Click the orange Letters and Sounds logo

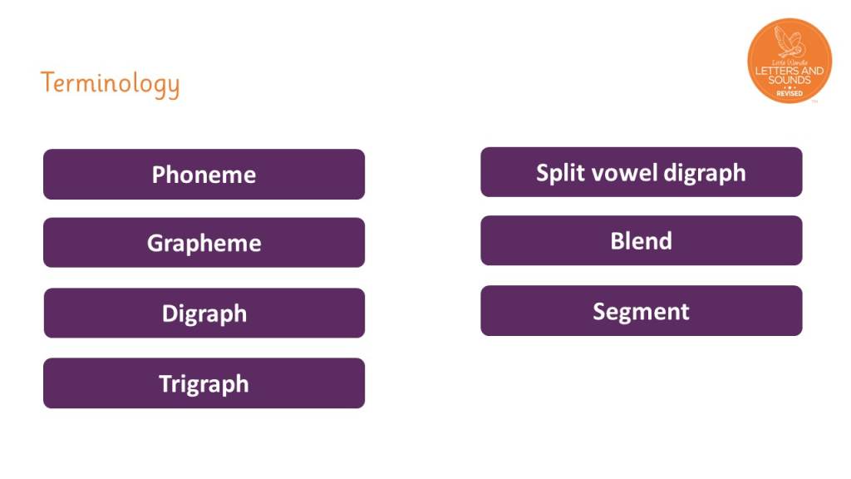[x=790, y=61]
